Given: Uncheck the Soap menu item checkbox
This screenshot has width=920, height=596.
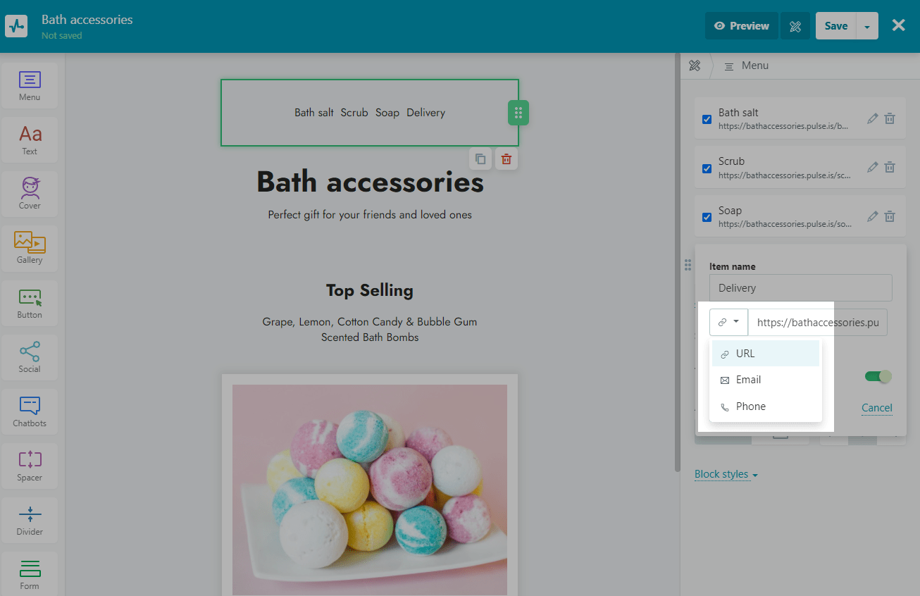Looking at the screenshot, I should [x=707, y=217].
